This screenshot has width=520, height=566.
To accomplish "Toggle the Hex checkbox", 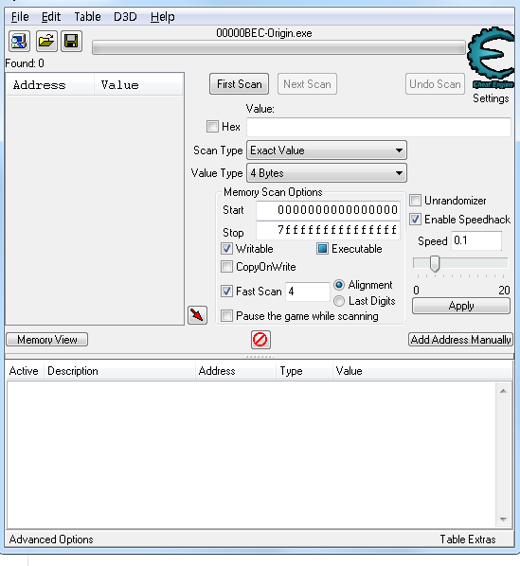I will pyautogui.click(x=212, y=127).
